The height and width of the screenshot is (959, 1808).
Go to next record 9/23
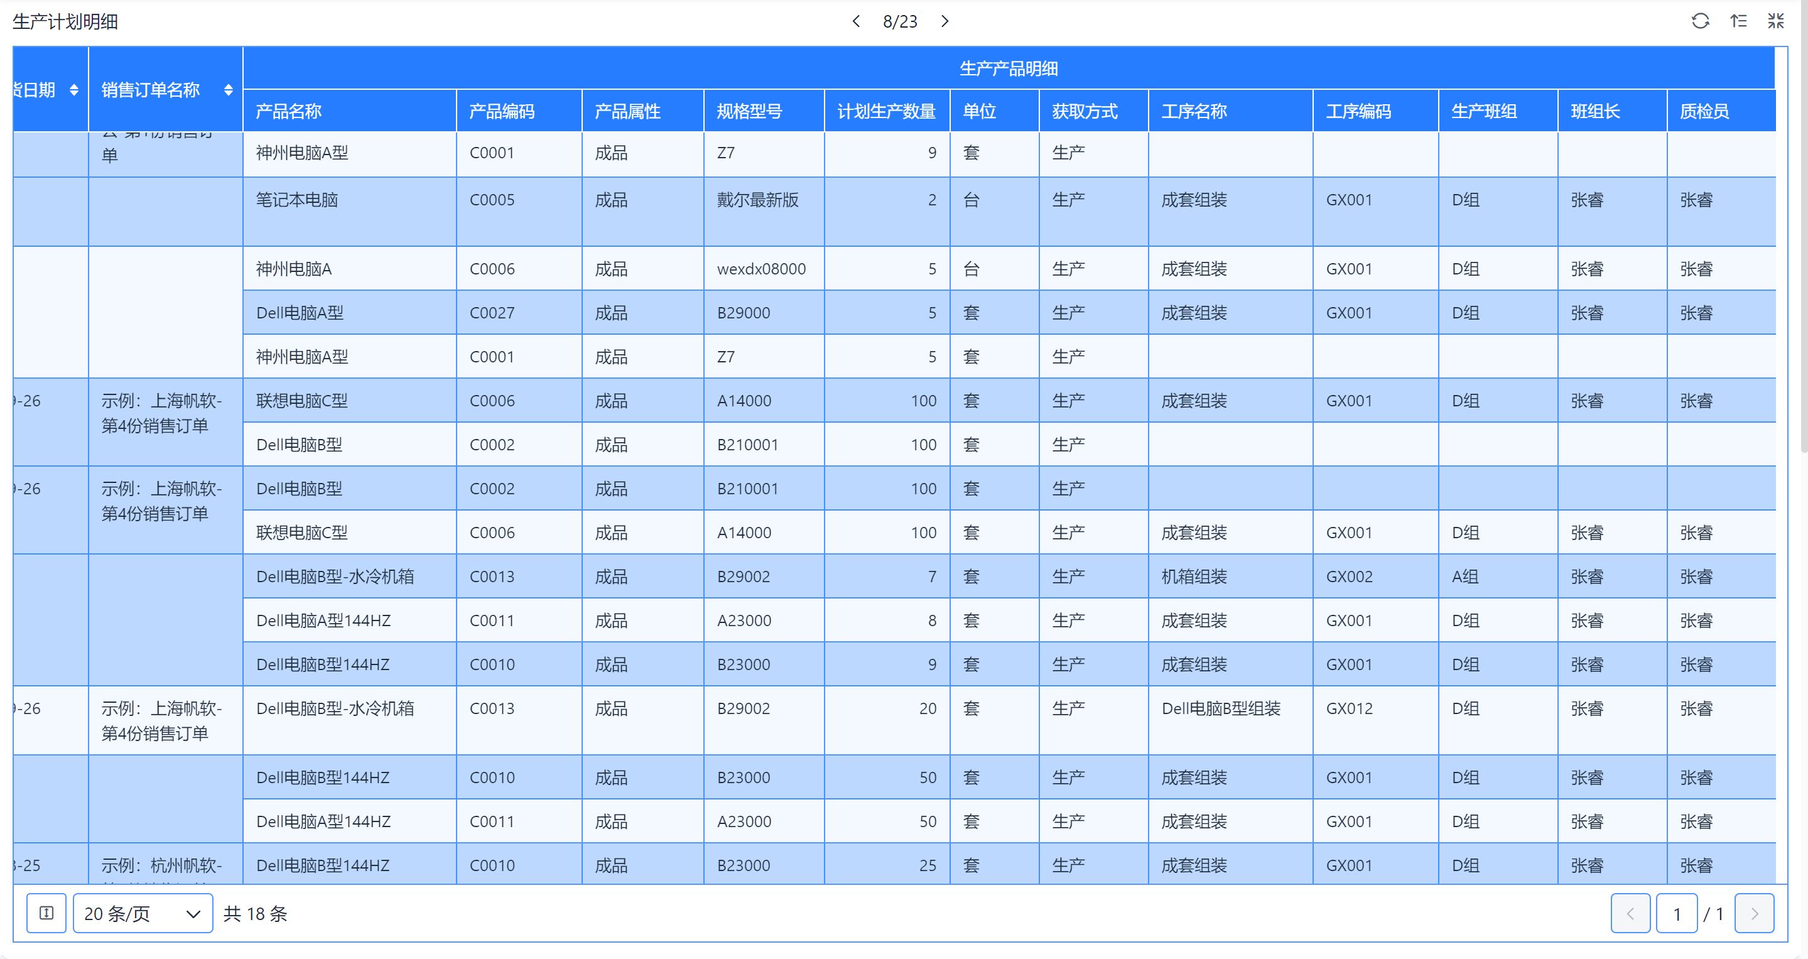(945, 21)
